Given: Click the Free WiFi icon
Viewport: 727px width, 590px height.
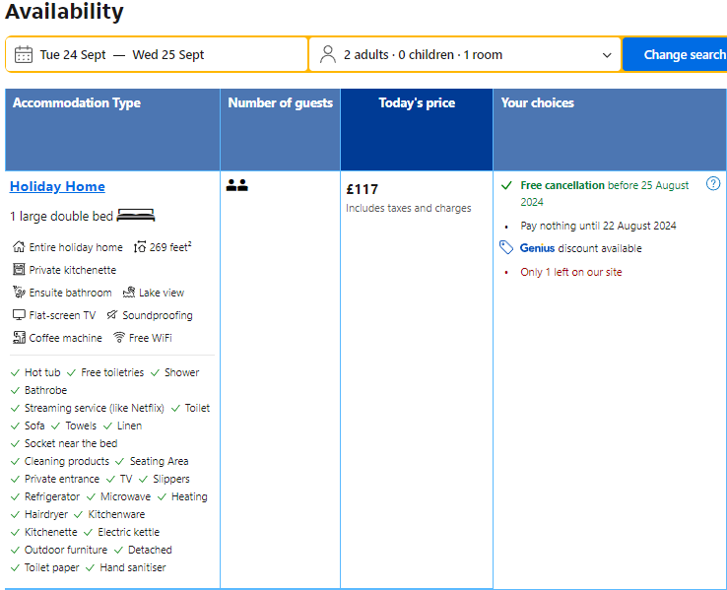Looking at the screenshot, I should click(x=119, y=338).
